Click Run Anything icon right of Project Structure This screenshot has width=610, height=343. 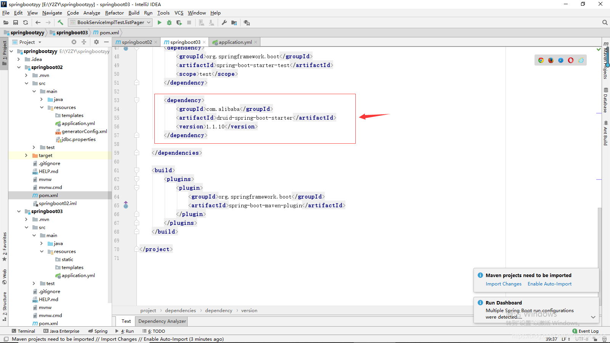click(x=247, y=22)
